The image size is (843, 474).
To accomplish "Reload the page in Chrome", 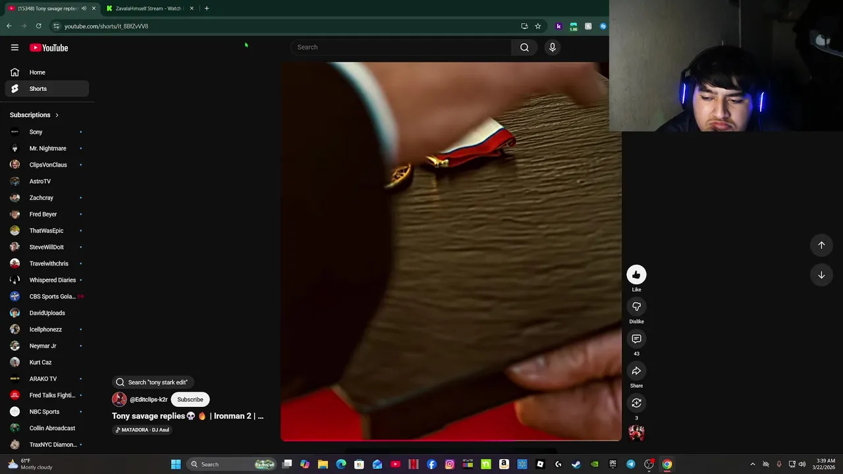I will [x=38, y=26].
